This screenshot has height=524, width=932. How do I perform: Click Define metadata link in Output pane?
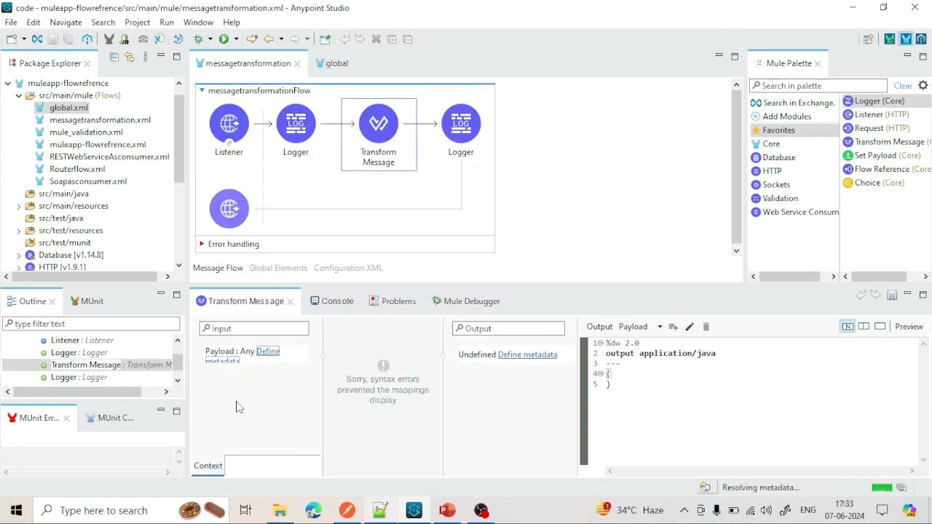pyautogui.click(x=527, y=354)
